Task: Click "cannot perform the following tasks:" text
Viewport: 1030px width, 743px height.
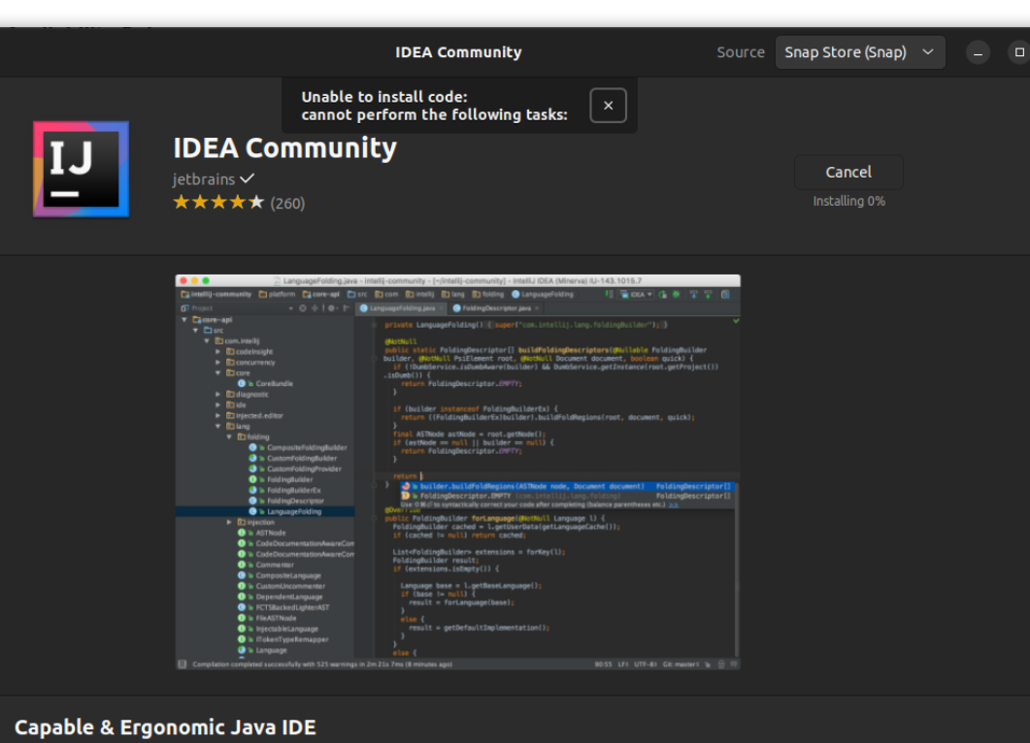Action: coord(434,114)
